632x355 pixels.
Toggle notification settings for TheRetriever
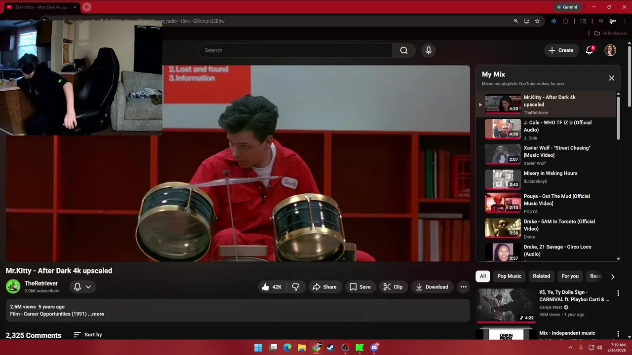[82, 286]
